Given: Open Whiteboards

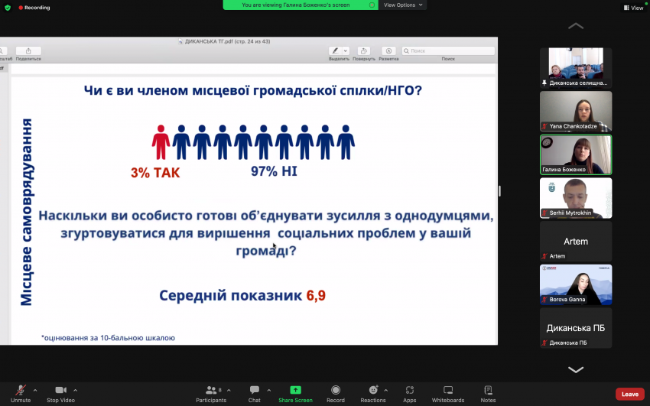Looking at the screenshot, I should pyautogui.click(x=447, y=394).
